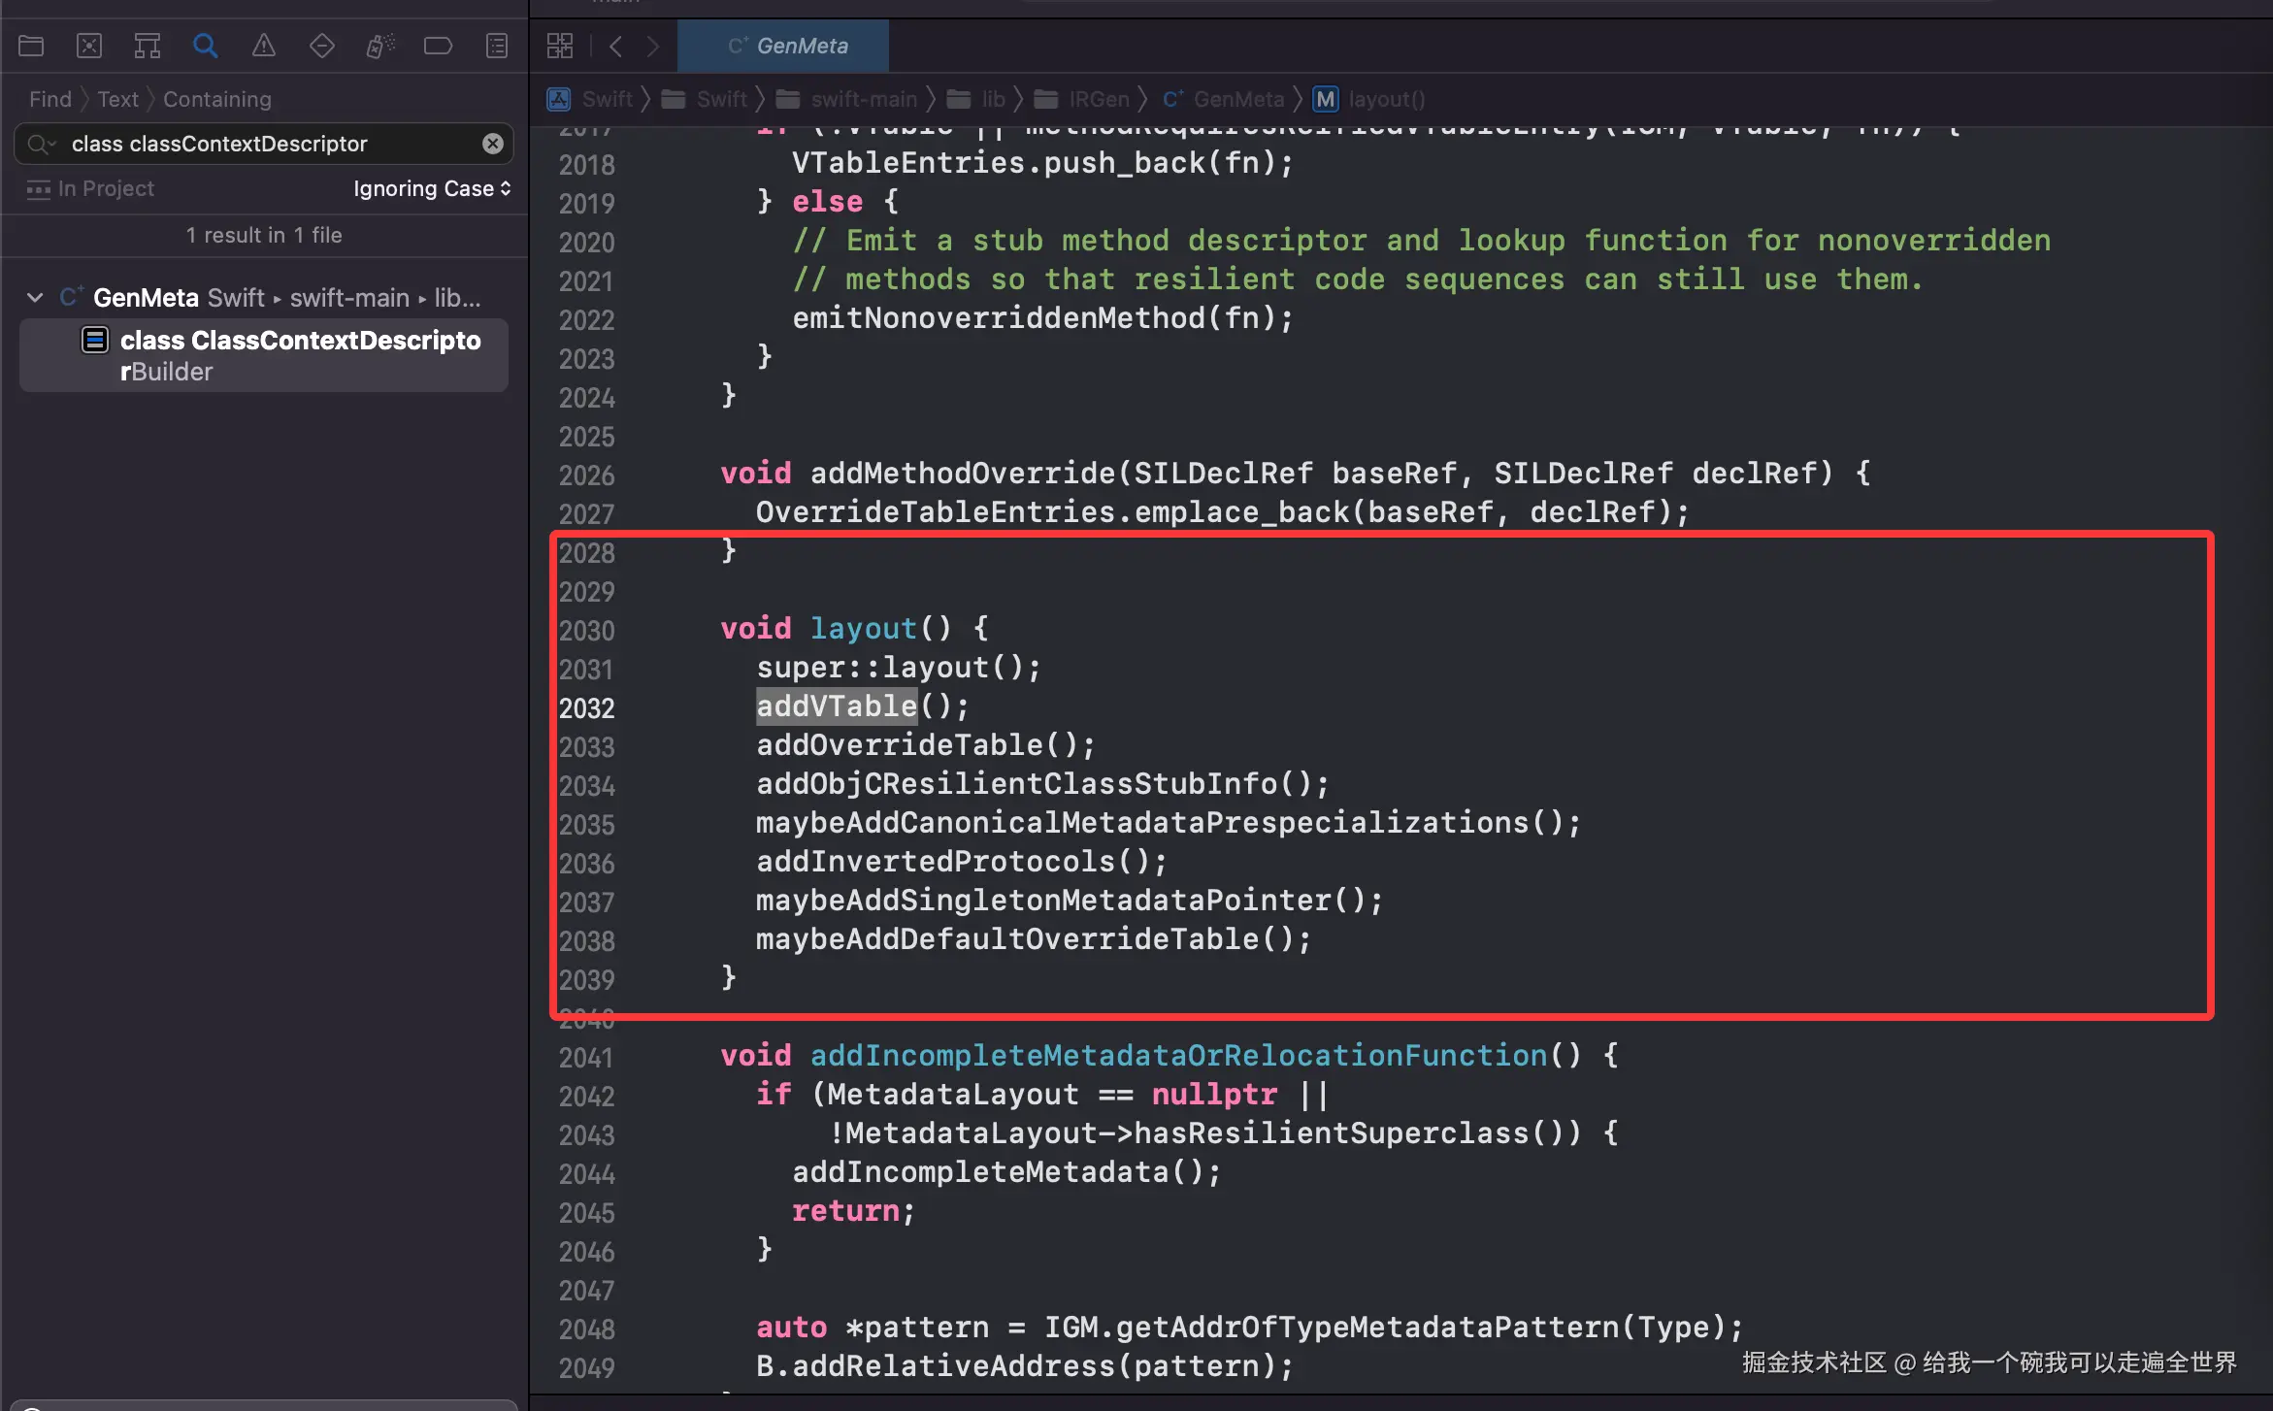This screenshot has width=2273, height=1411.
Task: Clear the search field text
Action: (x=493, y=144)
